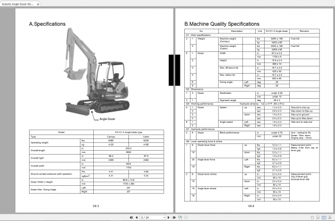This screenshot has height=221, width=335.
Task: Click page number VII-3 footer
Action: pos(95,206)
